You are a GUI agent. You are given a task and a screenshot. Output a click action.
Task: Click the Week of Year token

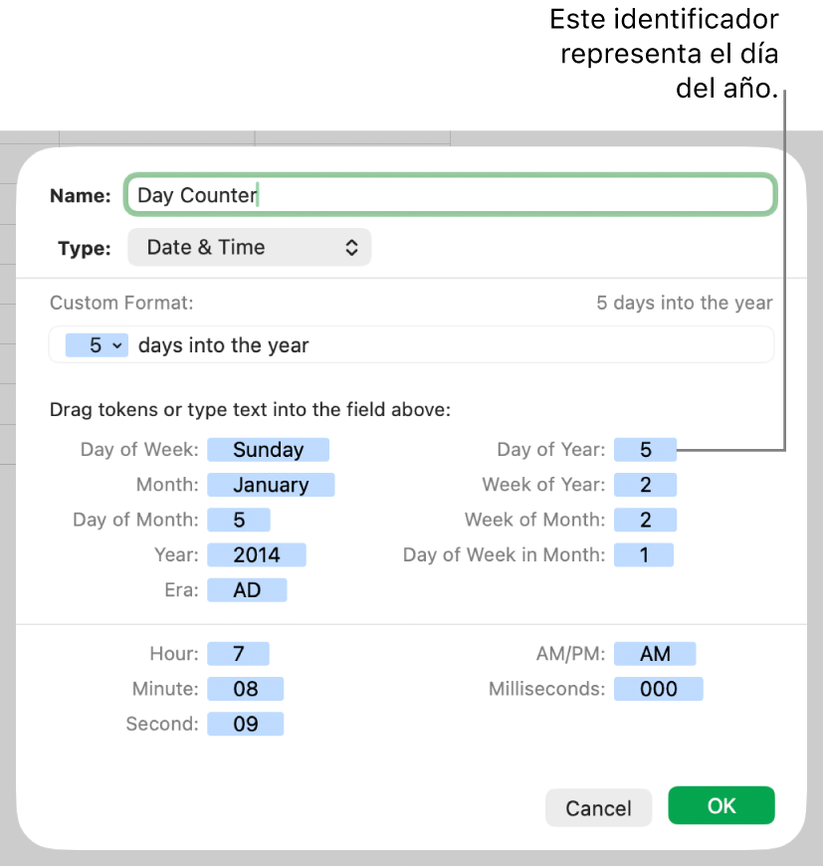coord(645,485)
